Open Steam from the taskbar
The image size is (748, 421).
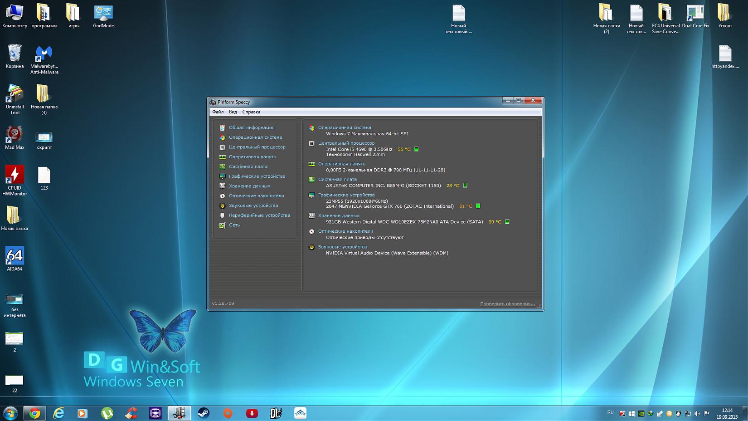point(204,413)
